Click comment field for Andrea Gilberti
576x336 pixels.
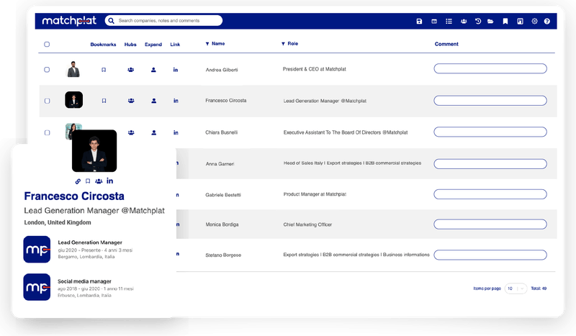click(x=490, y=68)
